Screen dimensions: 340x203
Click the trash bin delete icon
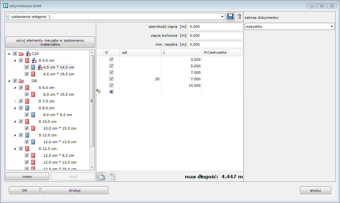coord(239,17)
